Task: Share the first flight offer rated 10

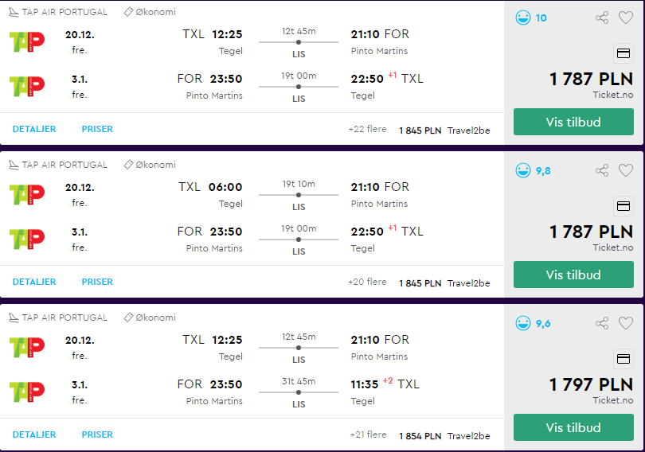Action: point(602,18)
